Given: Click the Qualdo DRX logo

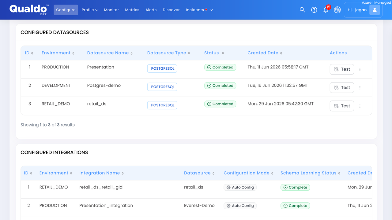Looking at the screenshot, I should (29, 10).
